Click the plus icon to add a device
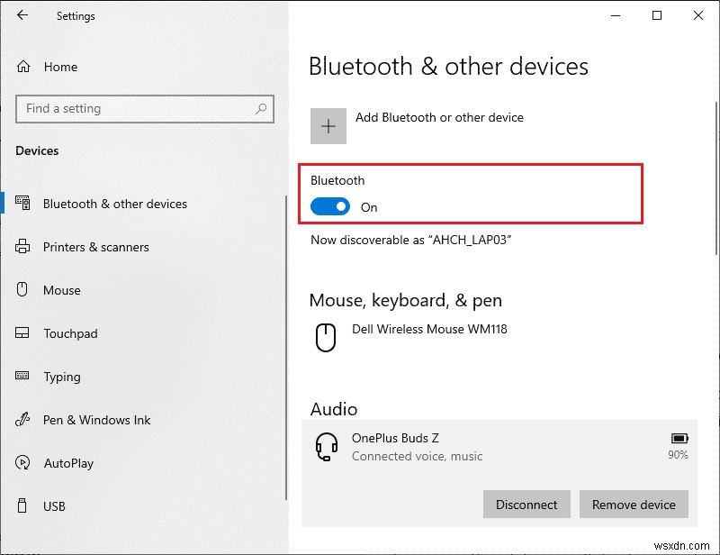 point(328,125)
